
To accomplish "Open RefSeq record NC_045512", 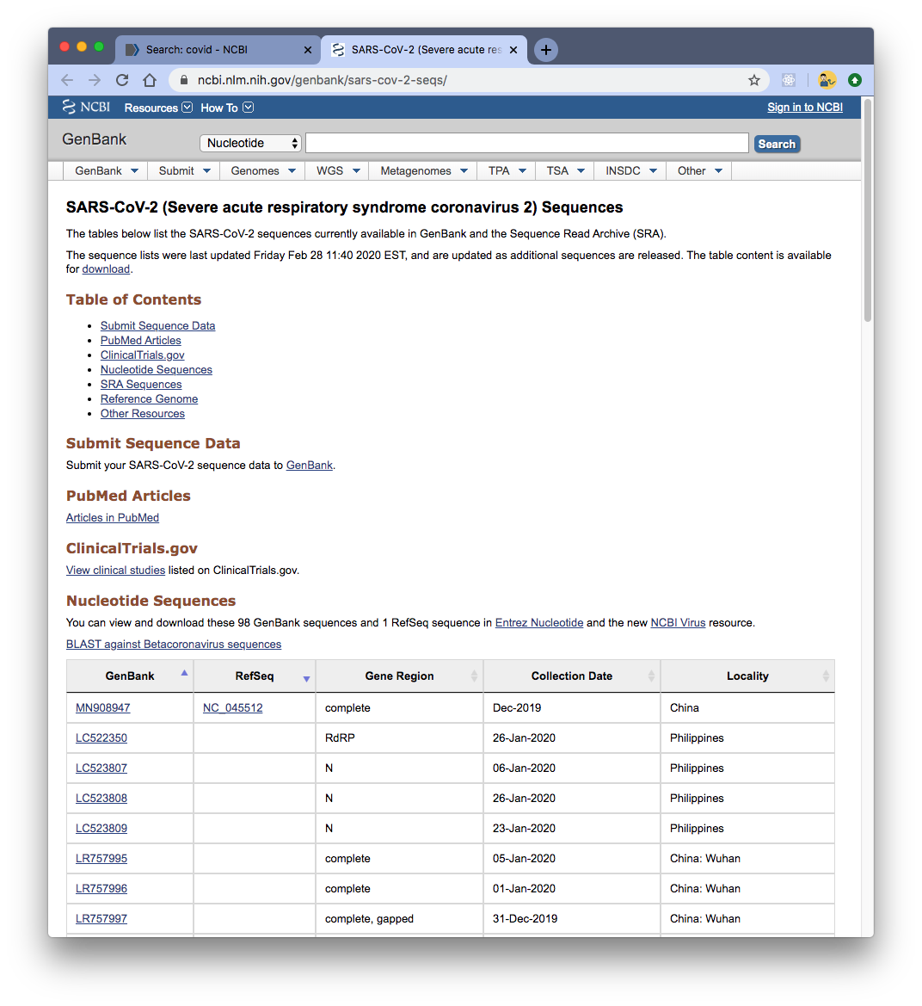I will [233, 707].
